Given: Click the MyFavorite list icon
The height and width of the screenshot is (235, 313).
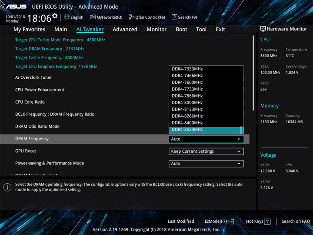Looking at the screenshot, I should point(93,17).
